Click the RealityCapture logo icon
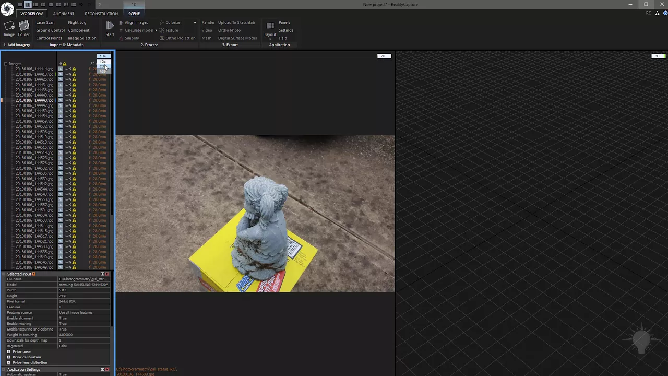 [7, 9]
